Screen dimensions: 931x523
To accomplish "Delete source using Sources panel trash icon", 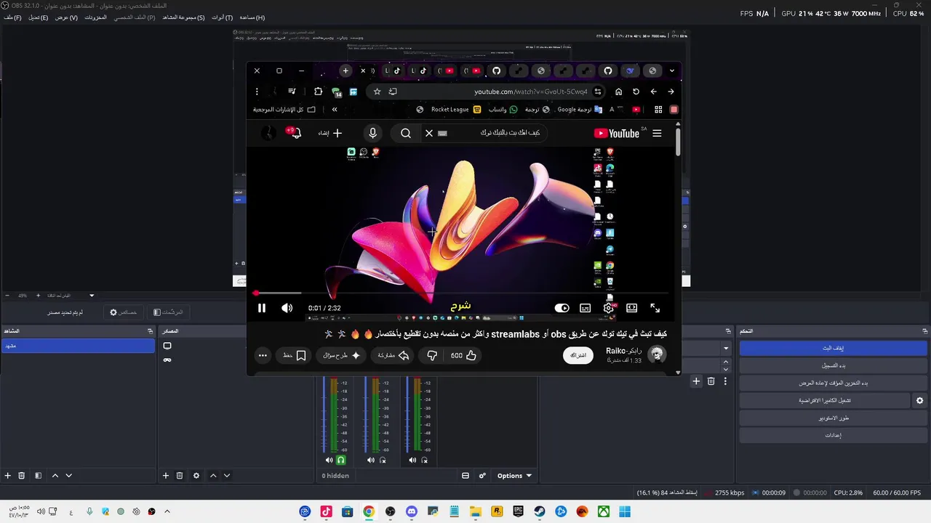I will click(180, 476).
